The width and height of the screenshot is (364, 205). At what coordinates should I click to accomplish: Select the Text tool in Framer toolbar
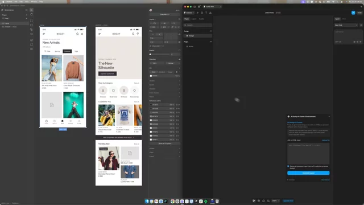(x=206, y=13)
